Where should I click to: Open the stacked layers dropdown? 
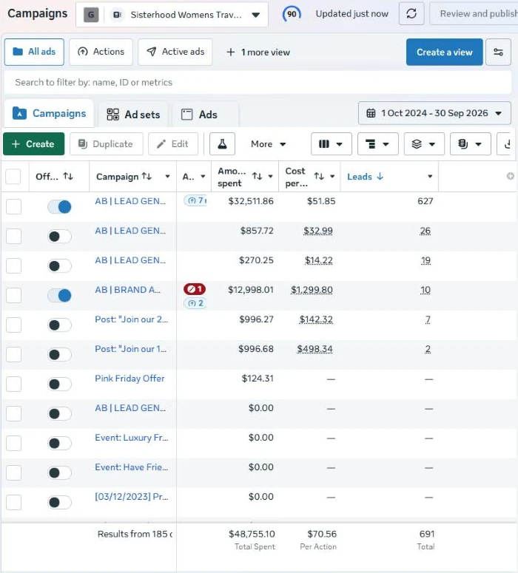424,144
